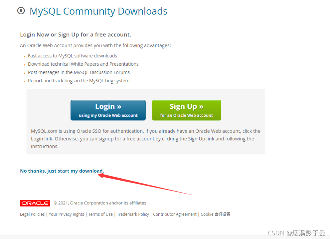330x239 pixels.
Task: Select the MySQL Discussion Forums bullet text
Action: point(79,72)
